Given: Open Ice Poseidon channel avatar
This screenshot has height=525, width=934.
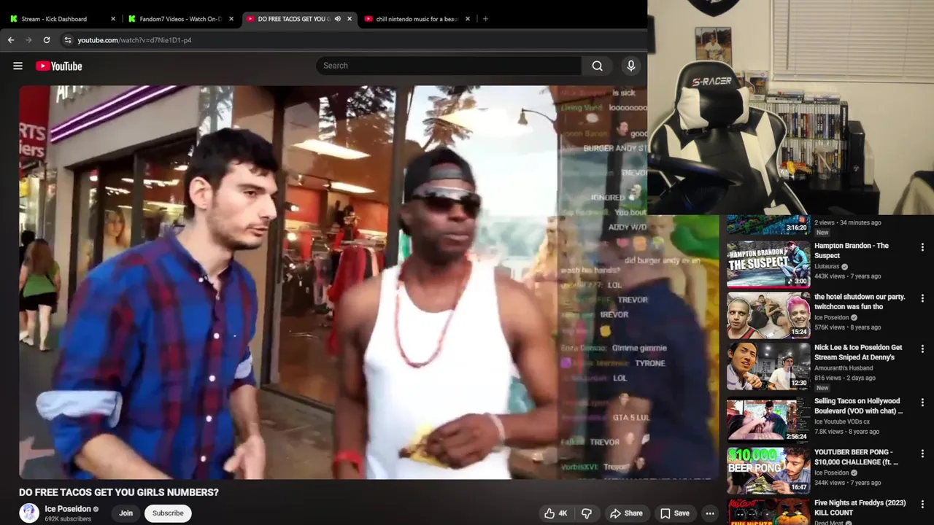Looking at the screenshot, I should pyautogui.click(x=29, y=513).
